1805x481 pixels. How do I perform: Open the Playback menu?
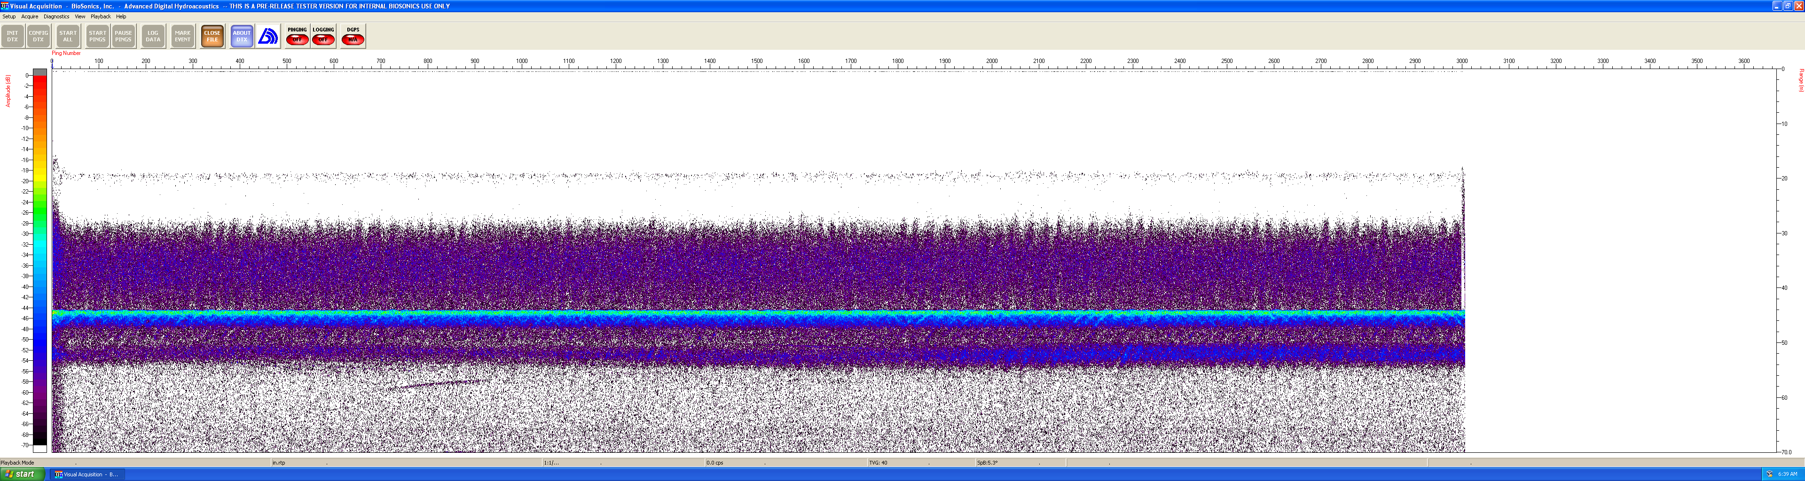[x=101, y=17]
